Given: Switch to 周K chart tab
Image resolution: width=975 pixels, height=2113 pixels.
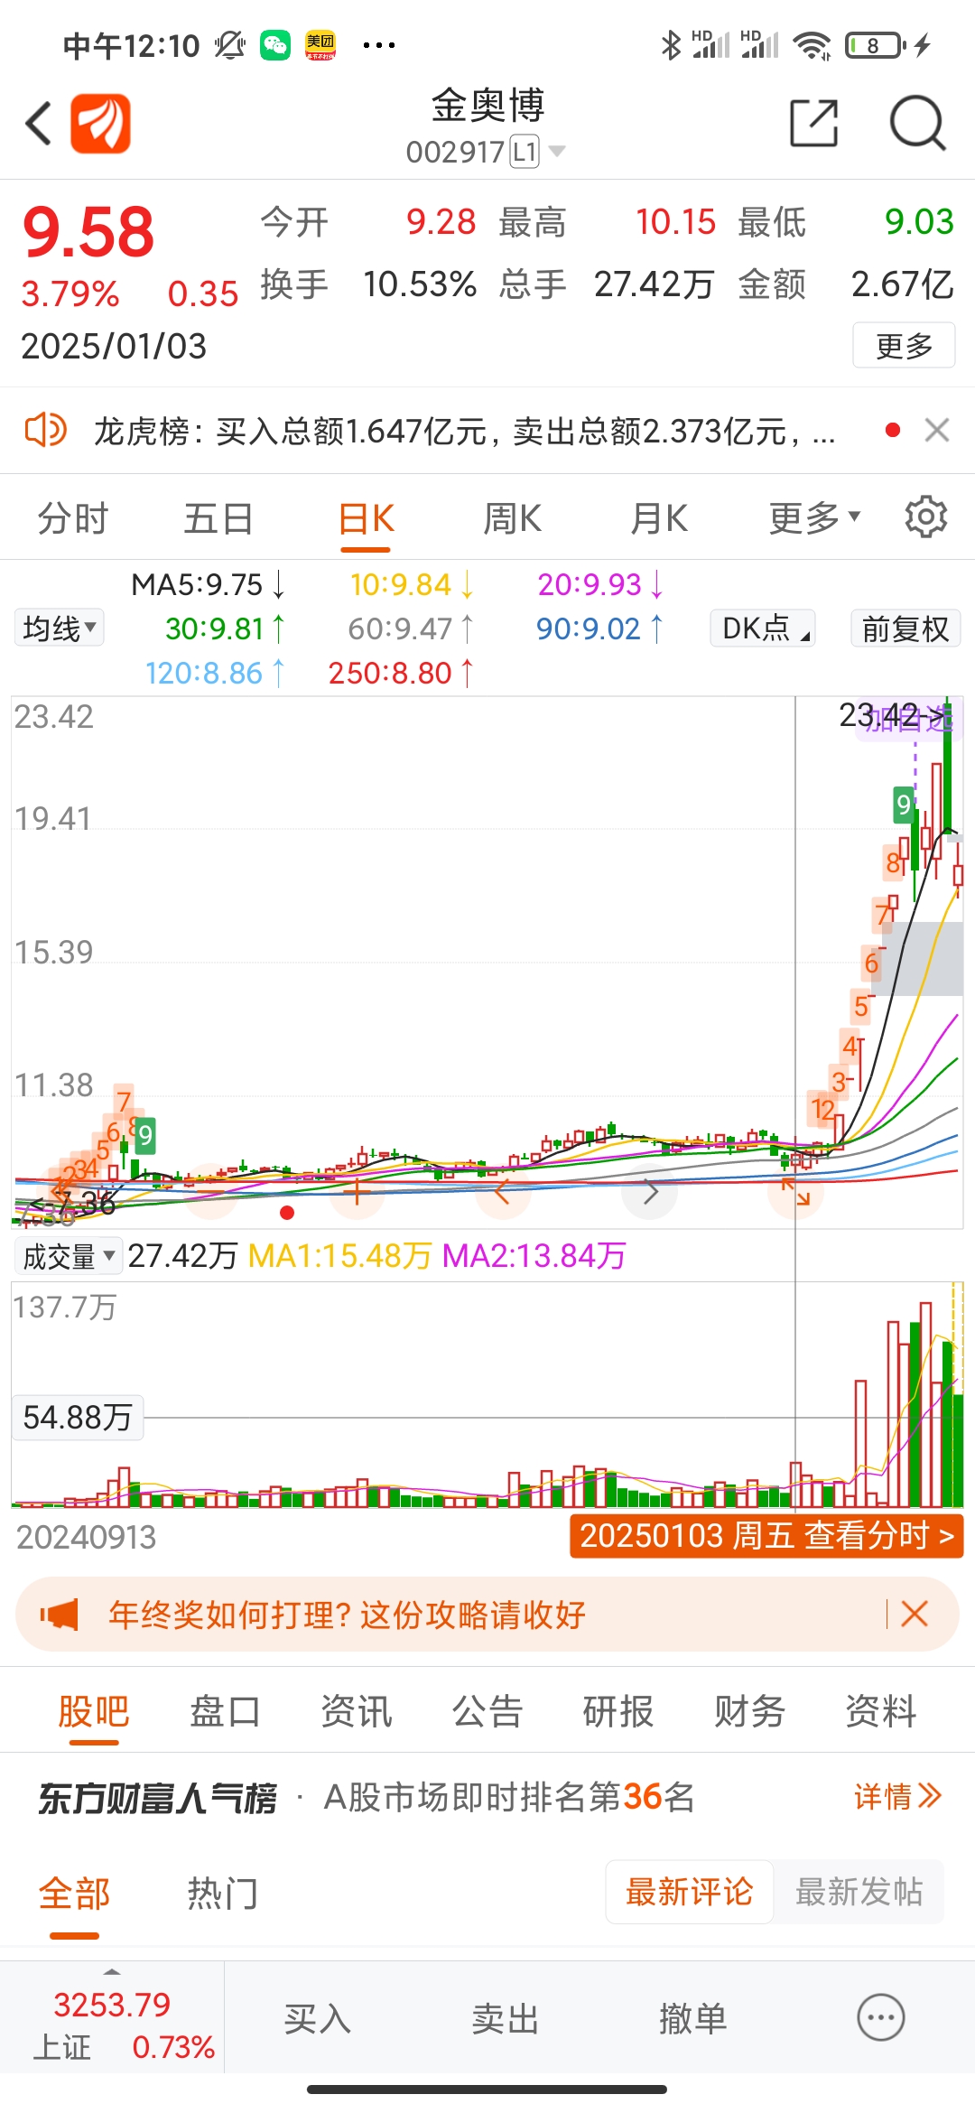Looking at the screenshot, I should 512,519.
